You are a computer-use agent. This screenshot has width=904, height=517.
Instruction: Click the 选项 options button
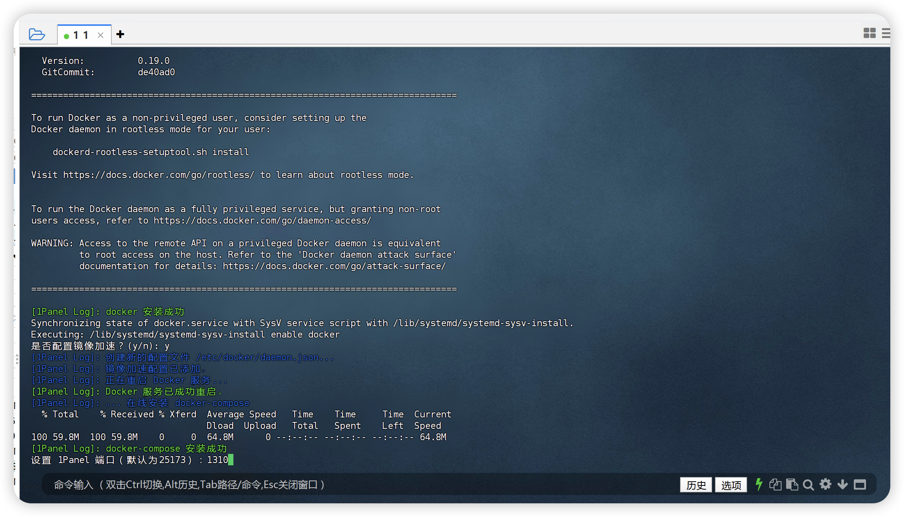[731, 485]
